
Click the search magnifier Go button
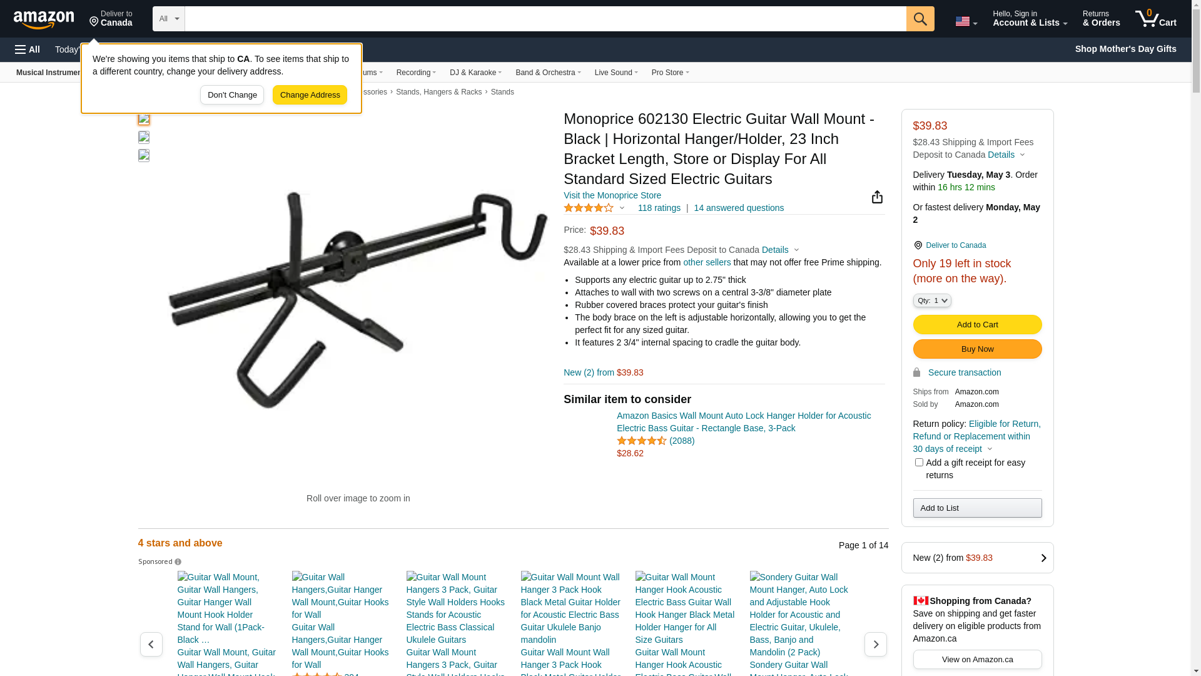[920, 19]
